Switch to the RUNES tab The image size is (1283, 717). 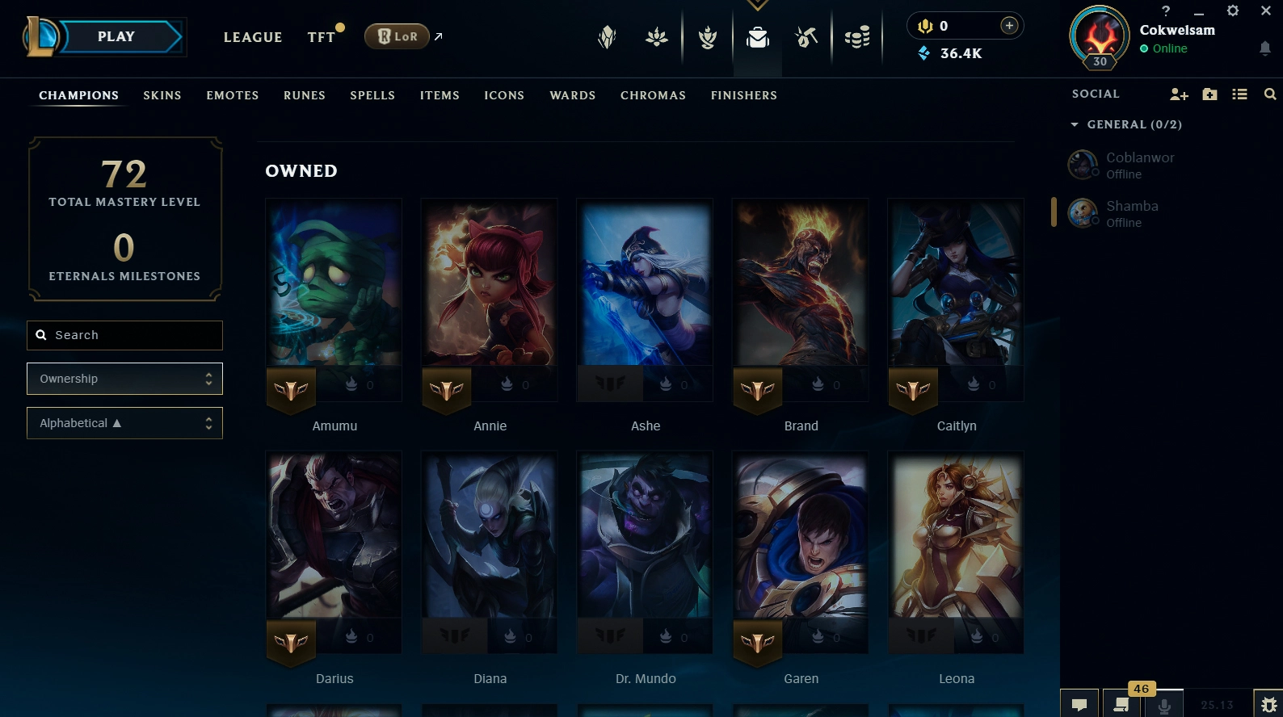coord(305,95)
